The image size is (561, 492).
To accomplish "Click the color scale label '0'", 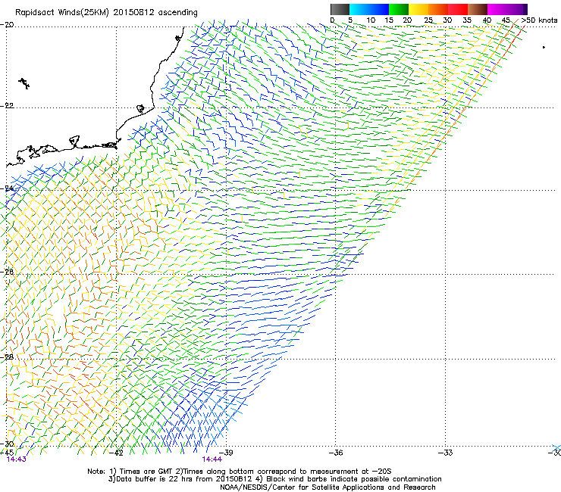I will coord(332,20).
